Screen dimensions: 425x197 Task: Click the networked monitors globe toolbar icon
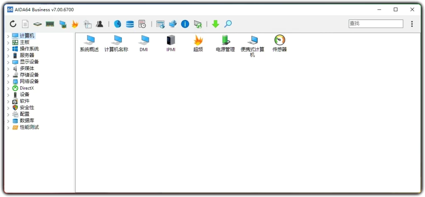coord(173,24)
